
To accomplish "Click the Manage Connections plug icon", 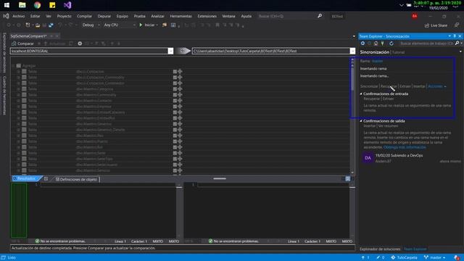I will 382,43.
